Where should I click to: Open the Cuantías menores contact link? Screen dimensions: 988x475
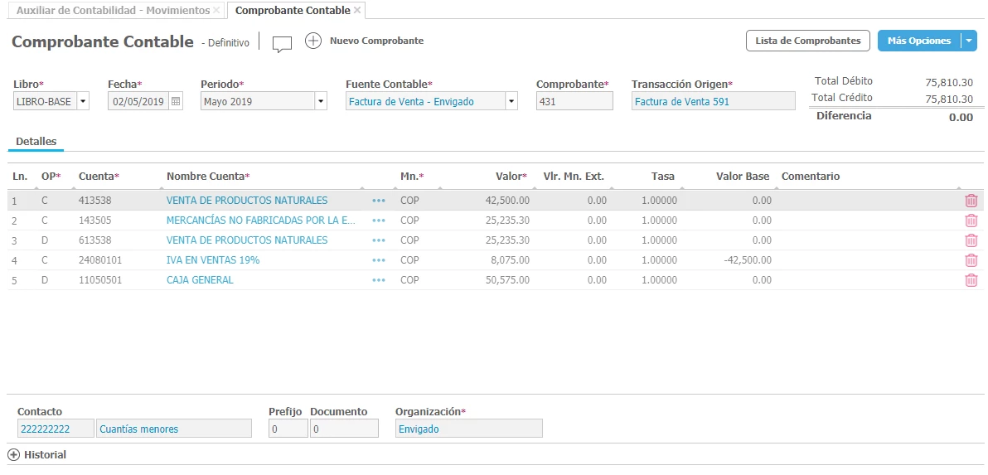coord(138,429)
